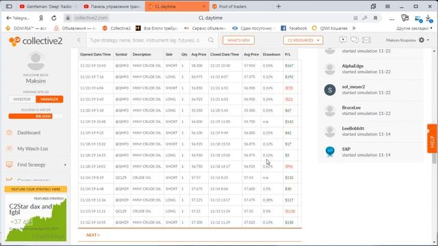The width and height of the screenshot is (438, 246).
Task: Switch view to Manager mode
Action: click(49, 99)
